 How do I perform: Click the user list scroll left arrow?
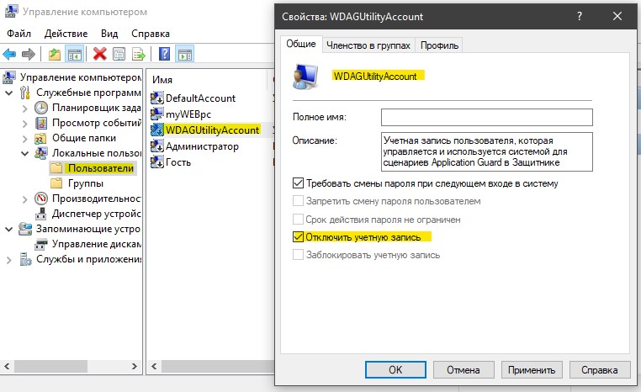pos(154,366)
